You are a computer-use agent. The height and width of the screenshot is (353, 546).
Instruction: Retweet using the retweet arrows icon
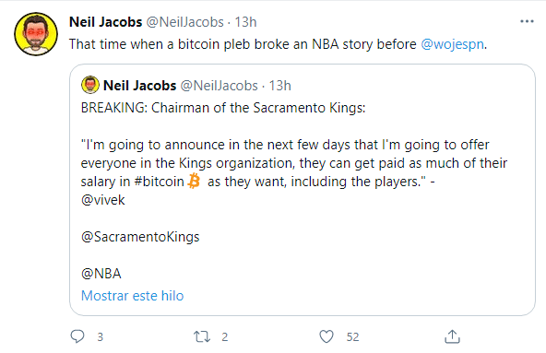point(202,336)
